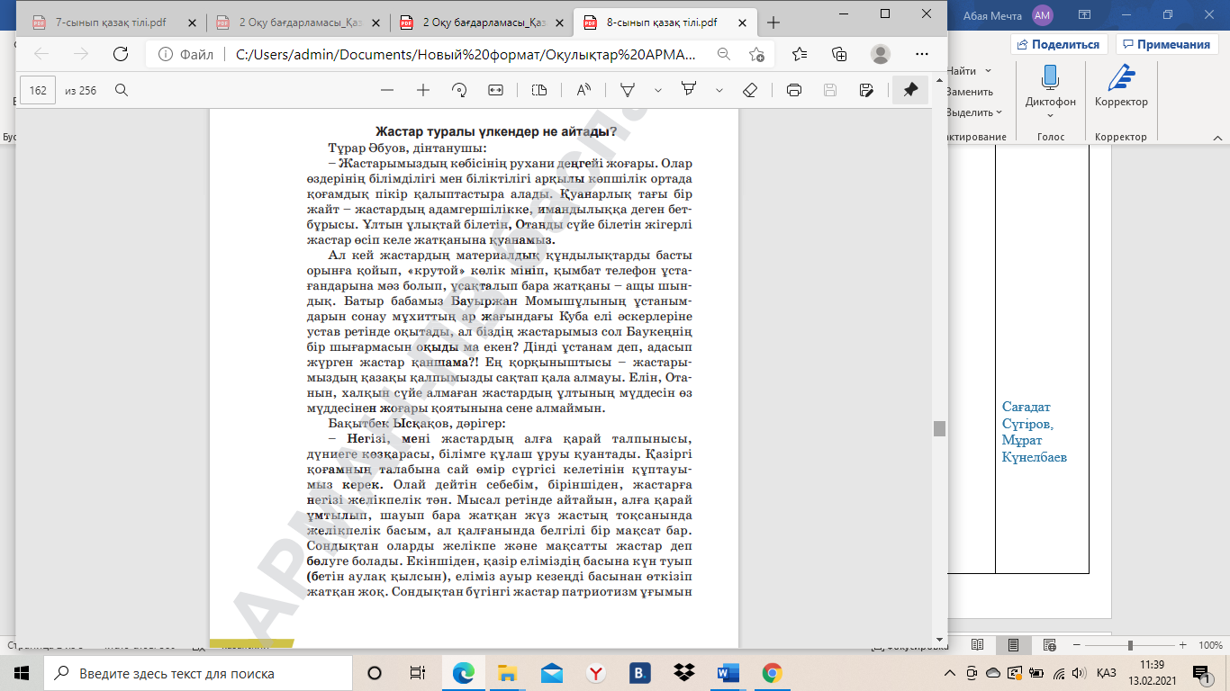The image size is (1230, 691).
Task: Open the Windows notification center
Action: pos(1201,673)
